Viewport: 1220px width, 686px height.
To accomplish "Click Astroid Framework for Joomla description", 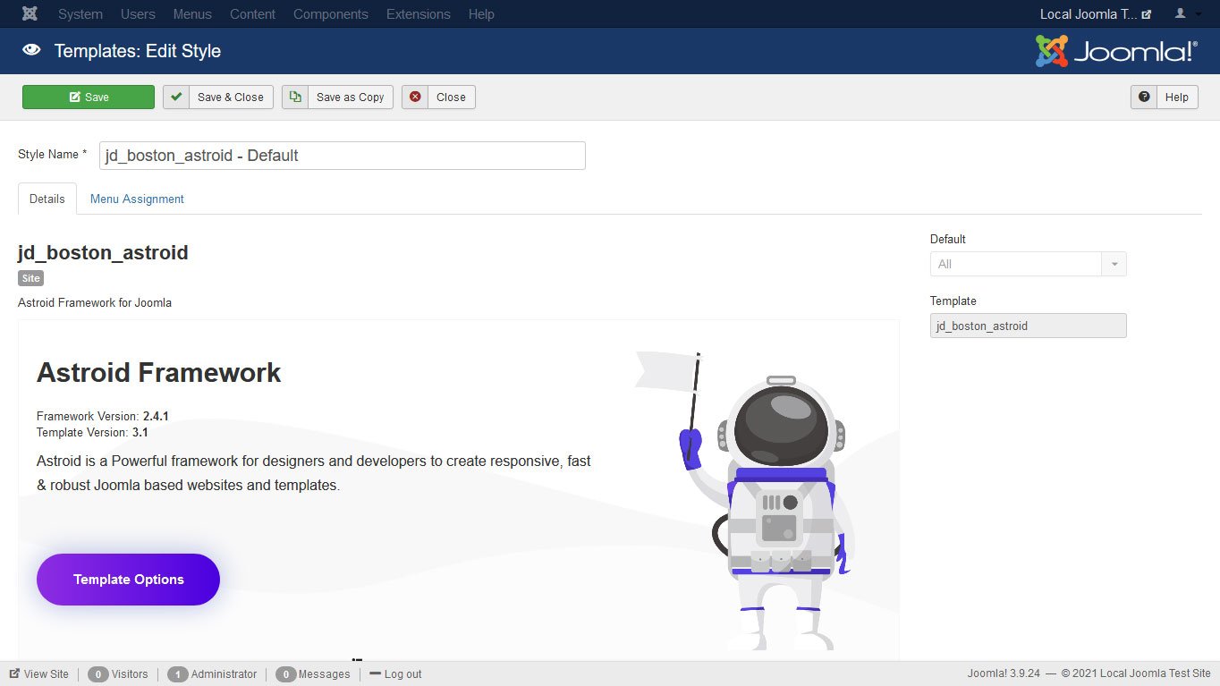I will pos(95,303).
